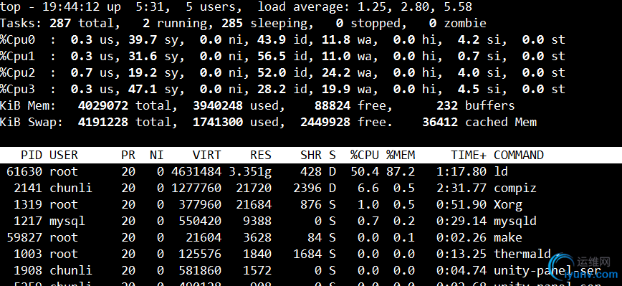This screenshot has height=286, width=622.
Task: Click the 0:51.90 TIME+ value
Action: click(461, 205)
